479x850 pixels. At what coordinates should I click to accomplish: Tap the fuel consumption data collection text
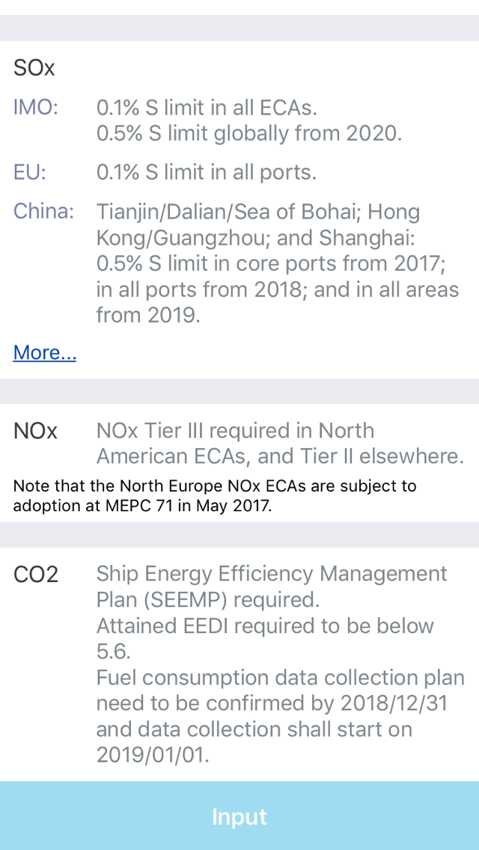tap(281, 703)
